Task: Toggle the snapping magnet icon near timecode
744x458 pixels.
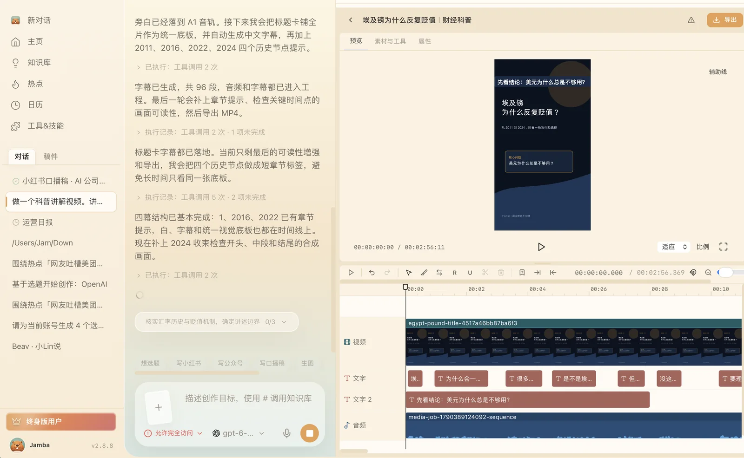Action: [693, 273]
